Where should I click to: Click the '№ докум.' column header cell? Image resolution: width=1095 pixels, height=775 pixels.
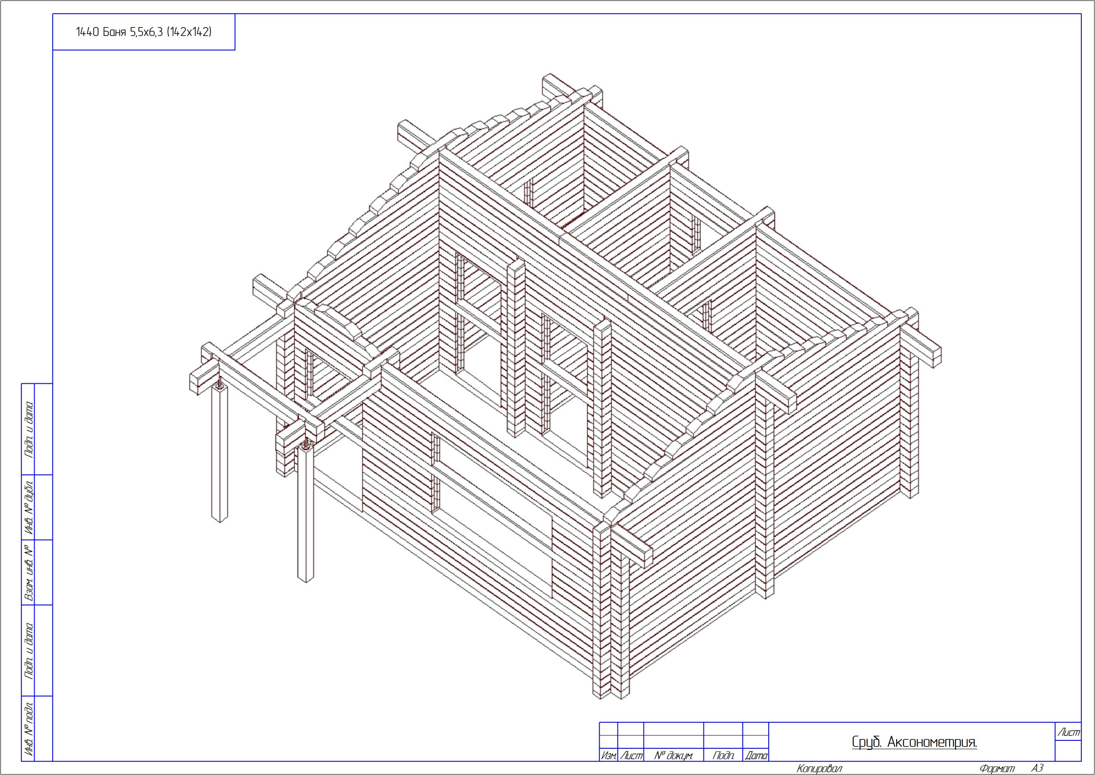pos(673,756)
